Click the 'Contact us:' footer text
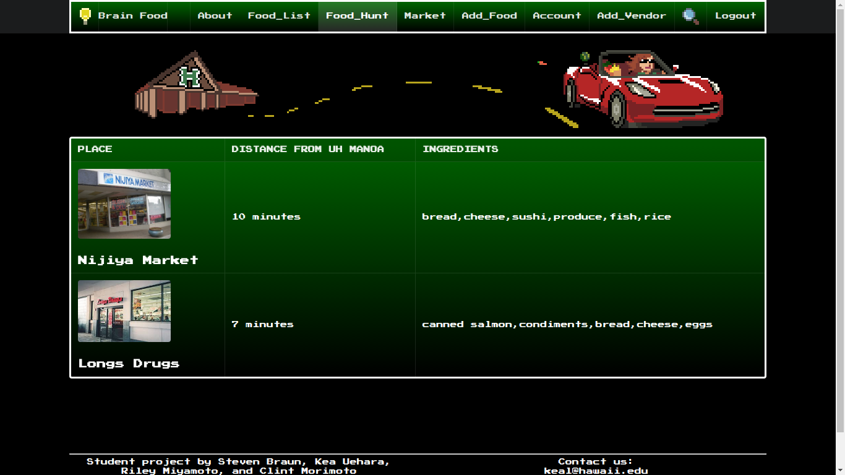 pyautogui.click(x=595, y=461)
